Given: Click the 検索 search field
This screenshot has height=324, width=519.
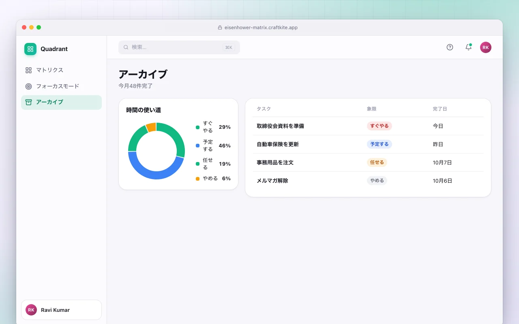Looking at the screenshot, I should coord(179,47).
